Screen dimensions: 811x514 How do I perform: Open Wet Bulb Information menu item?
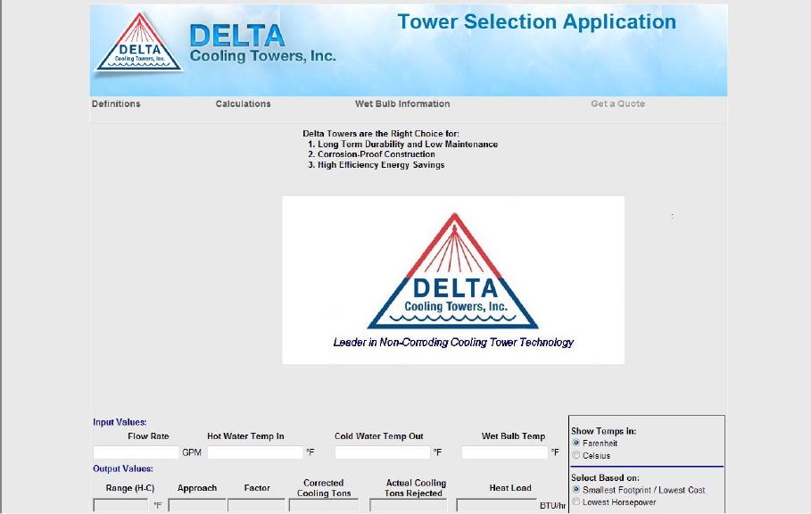(x=402, y=104)
